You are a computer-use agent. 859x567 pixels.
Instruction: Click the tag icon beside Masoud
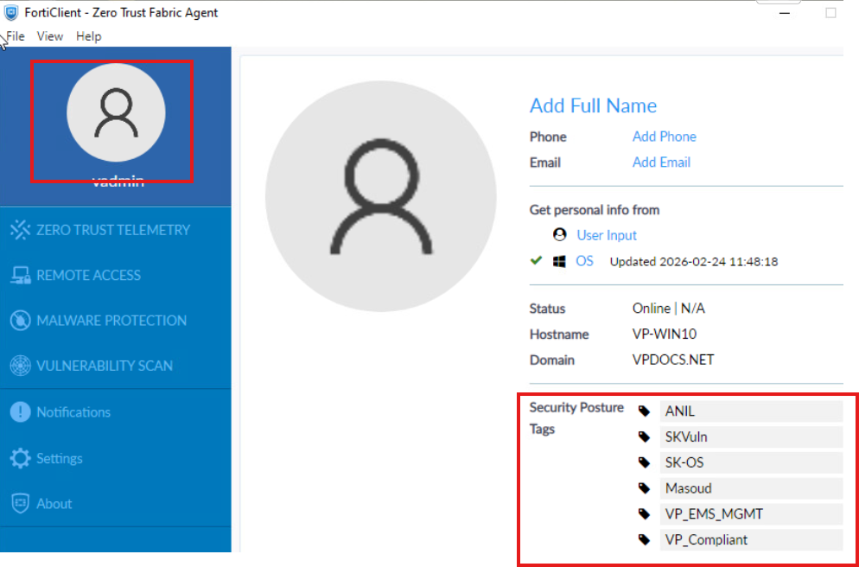[x=645, y=488]
